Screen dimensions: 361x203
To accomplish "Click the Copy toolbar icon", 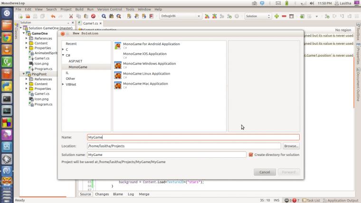I will (78, 16).
